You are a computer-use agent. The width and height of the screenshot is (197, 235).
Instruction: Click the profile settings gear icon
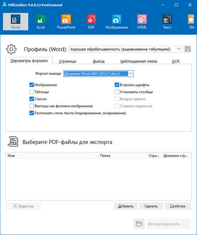click(x=11, y=49)
